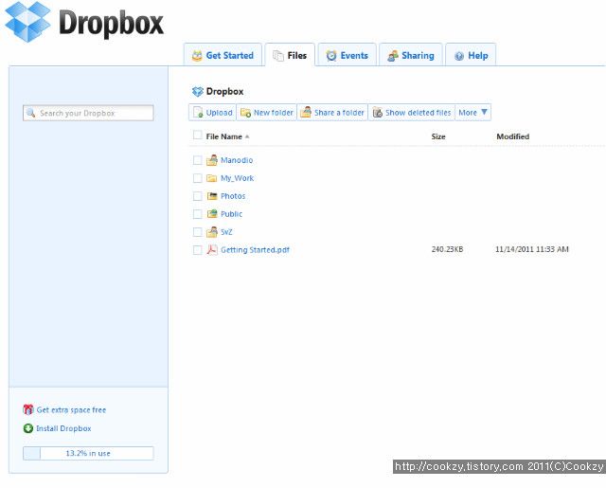
Task: Click the Manodio shared folder icon
Action: click(x=212, y=160)
